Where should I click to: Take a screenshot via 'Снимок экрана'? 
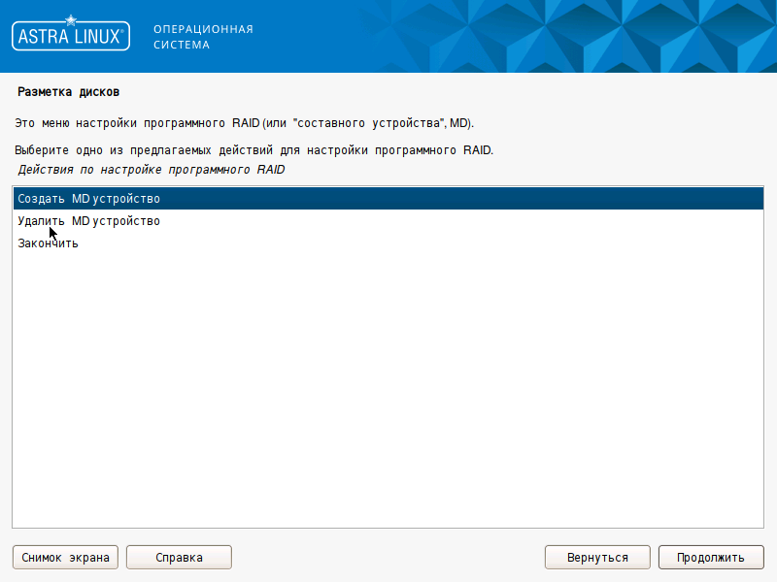(65, 557)
